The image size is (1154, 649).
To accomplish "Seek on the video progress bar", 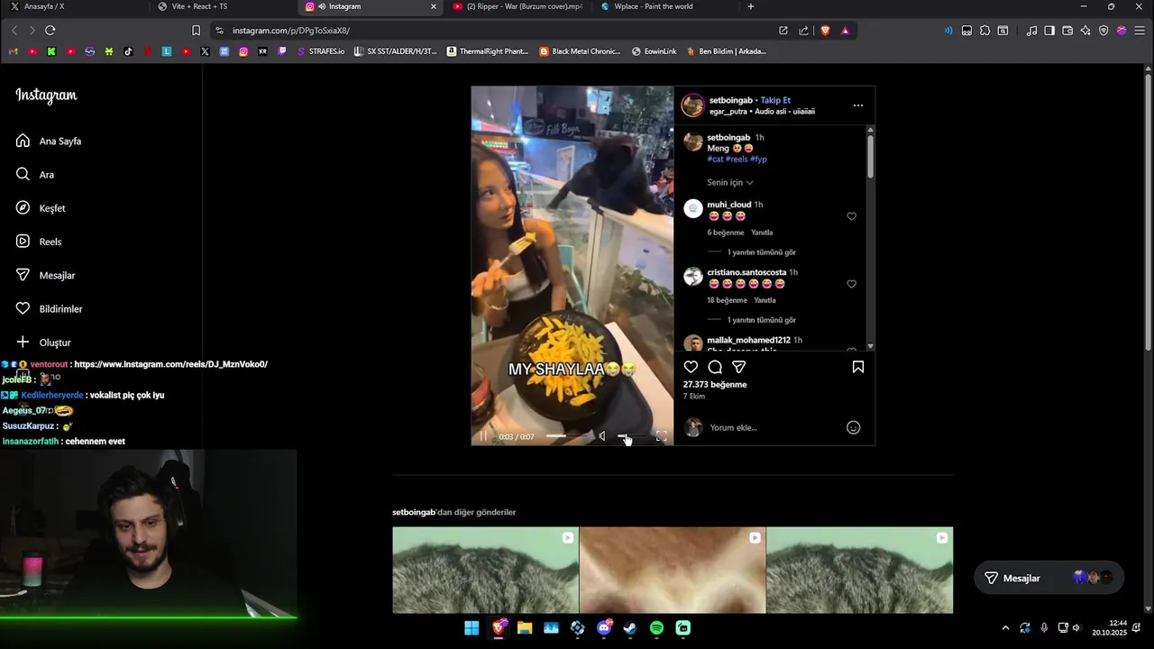I will [565, 436].
